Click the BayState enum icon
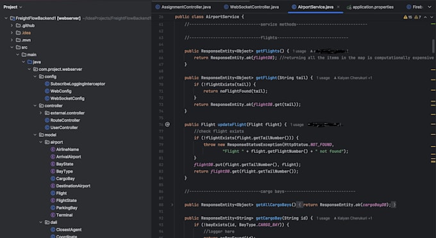This screenshot has width=436, height=238. pyautogui.click(x=53, y=164)
